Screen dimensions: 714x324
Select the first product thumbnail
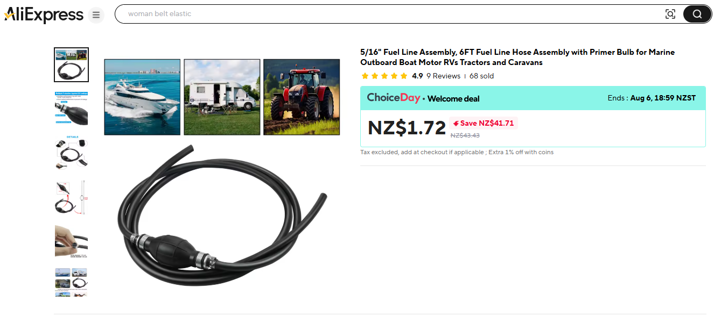[x=71, y=64]
